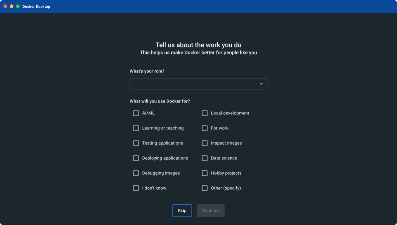Check the Data science option

[205, 158]
